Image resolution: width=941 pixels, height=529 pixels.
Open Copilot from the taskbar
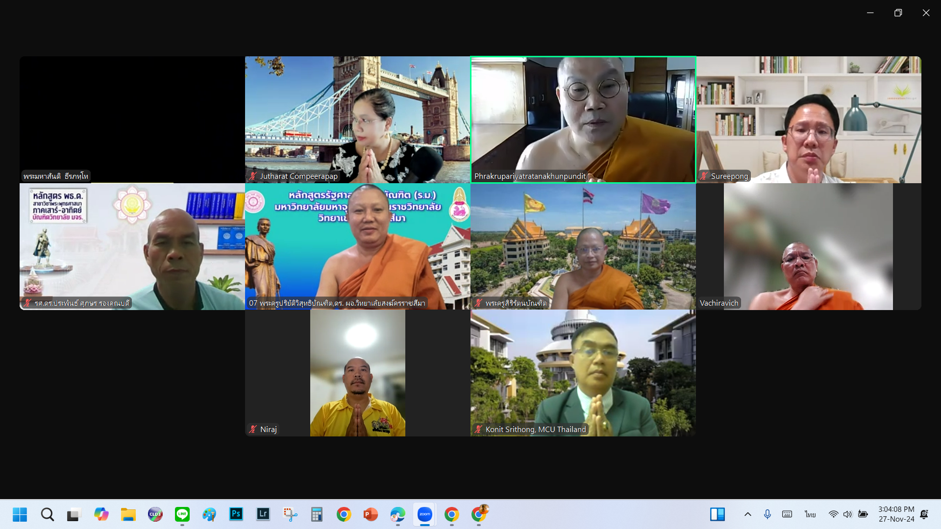coord(101,514)
